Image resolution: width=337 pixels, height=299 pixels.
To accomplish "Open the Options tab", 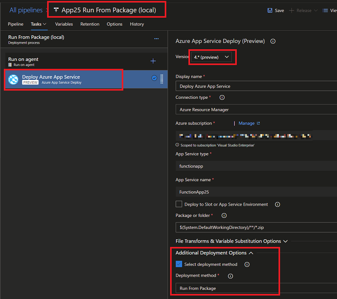I will point(115,24).
